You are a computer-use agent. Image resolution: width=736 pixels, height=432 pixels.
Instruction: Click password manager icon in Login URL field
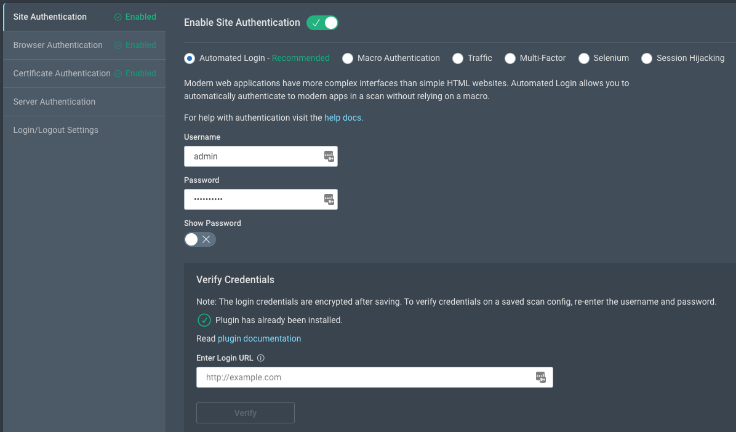click(540, 377)
